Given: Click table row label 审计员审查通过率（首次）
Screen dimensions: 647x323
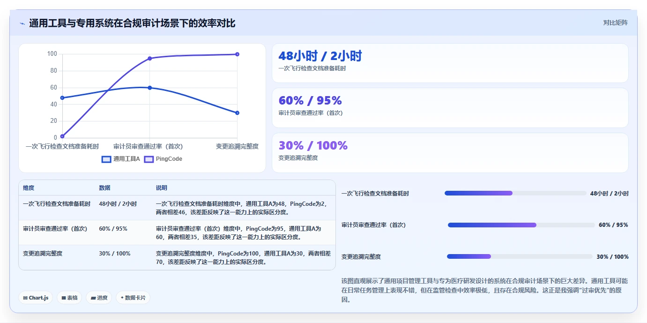Looking at the screenshot, I should [x=55, y=229].
